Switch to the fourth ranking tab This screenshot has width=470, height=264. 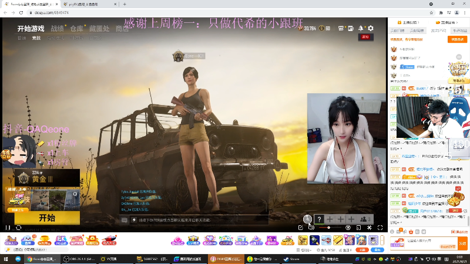460,31
